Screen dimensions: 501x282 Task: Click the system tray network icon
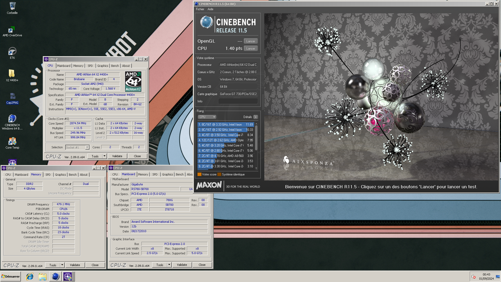pos(498,277)
